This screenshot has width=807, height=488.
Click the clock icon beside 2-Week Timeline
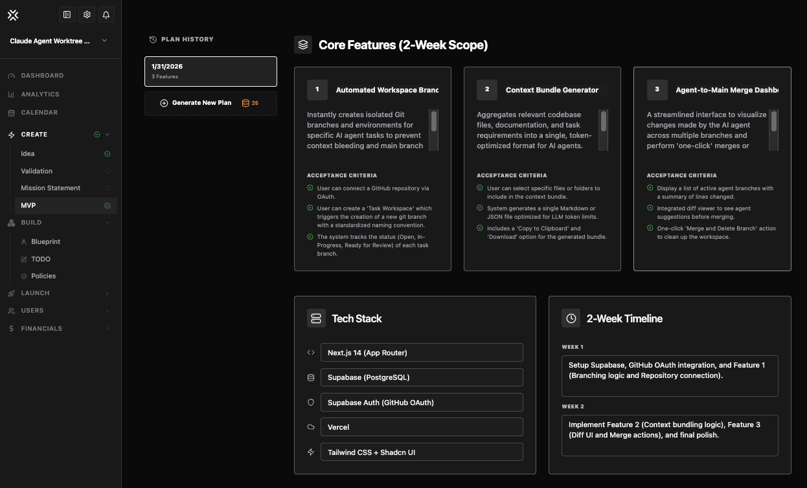pos(570,318)
